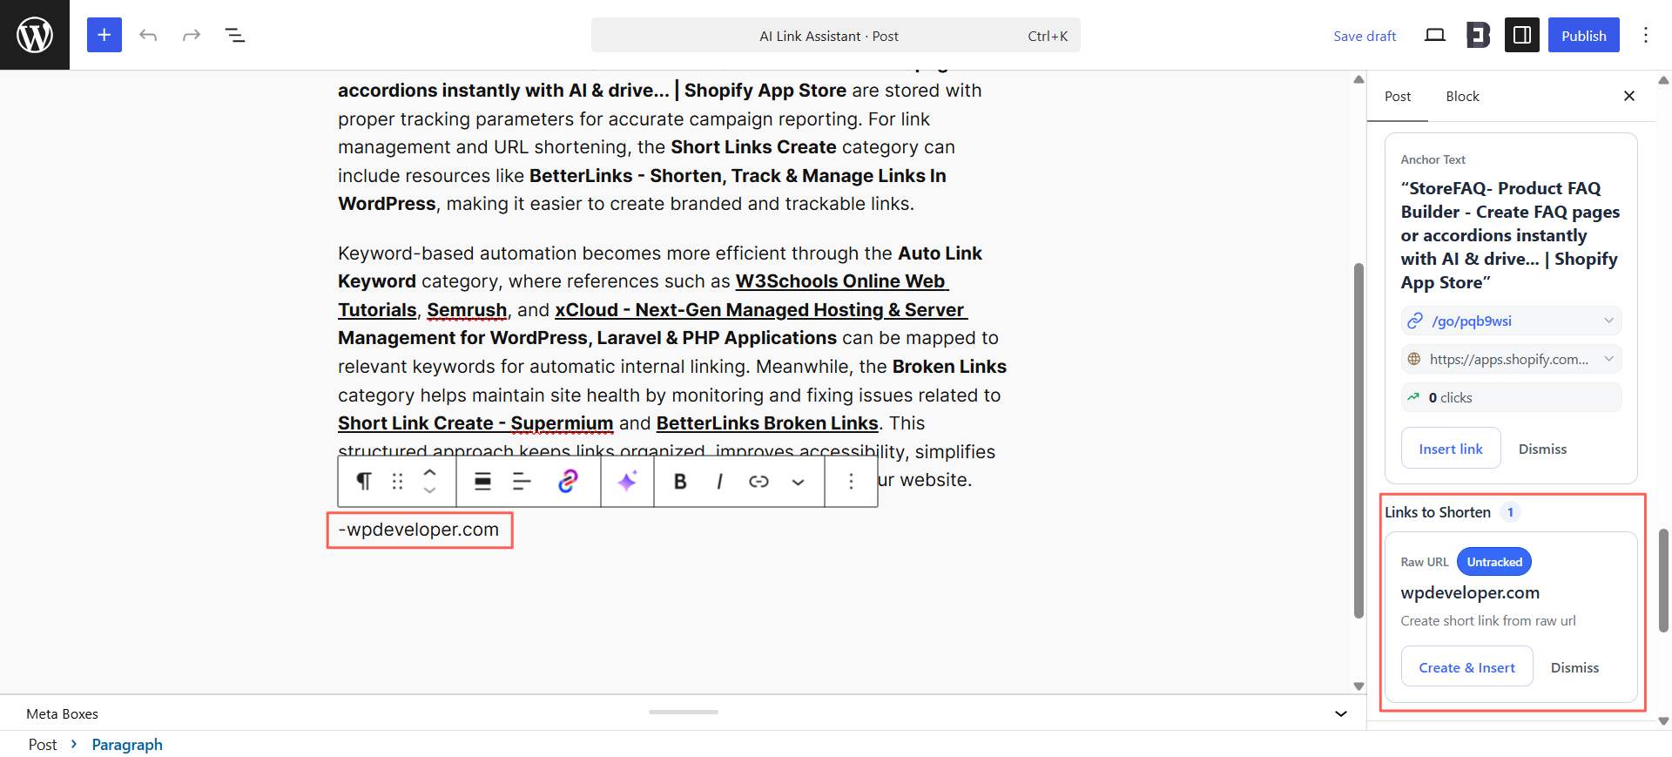
Task: Dismiss the wpdeveloper.com raw URL suggestion
Action: (x=1574, y=667)
